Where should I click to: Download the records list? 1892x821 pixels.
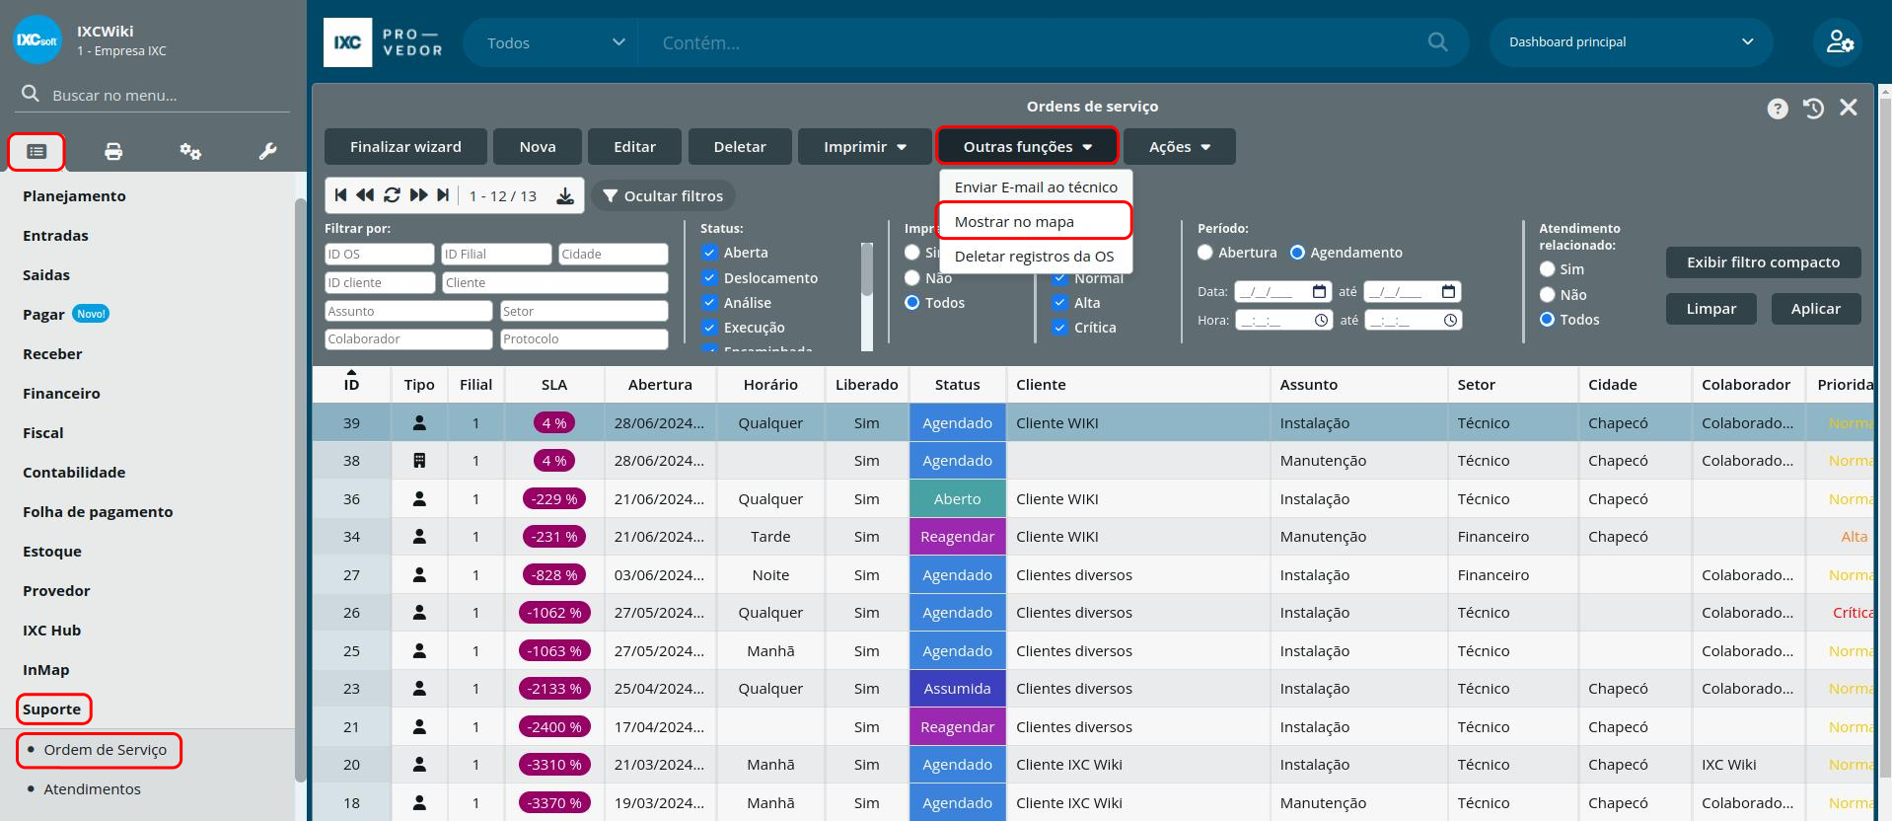(565, 195)
